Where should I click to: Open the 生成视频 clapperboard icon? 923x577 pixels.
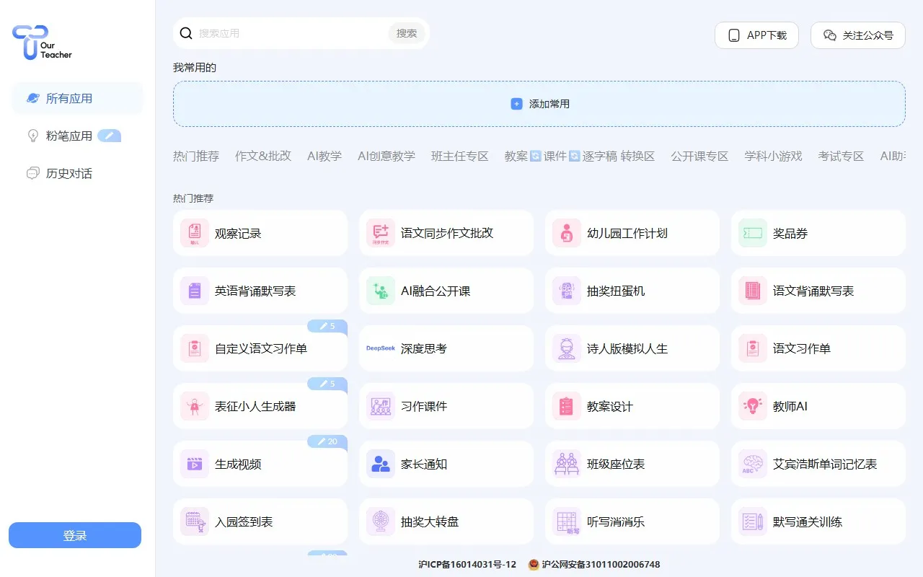point(194,464)
